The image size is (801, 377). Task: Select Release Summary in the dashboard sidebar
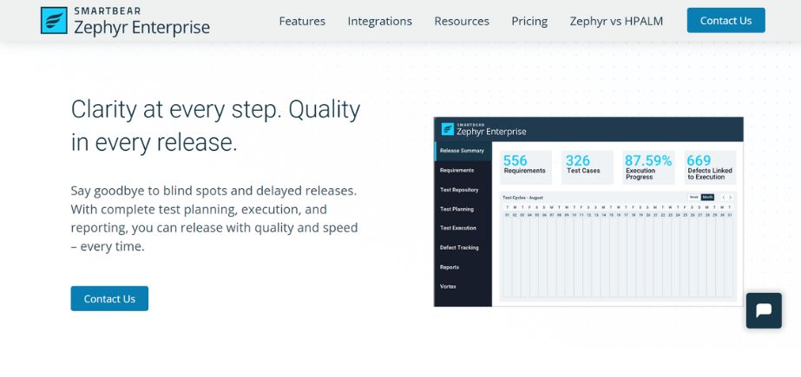(x=463, y=151)
